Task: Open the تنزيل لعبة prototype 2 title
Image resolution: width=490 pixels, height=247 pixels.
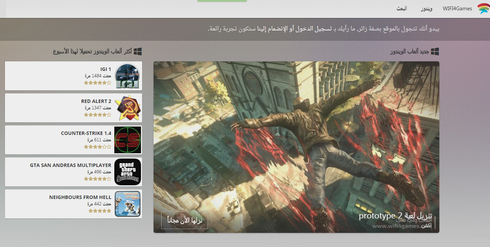Action: (x=396, y=216)
